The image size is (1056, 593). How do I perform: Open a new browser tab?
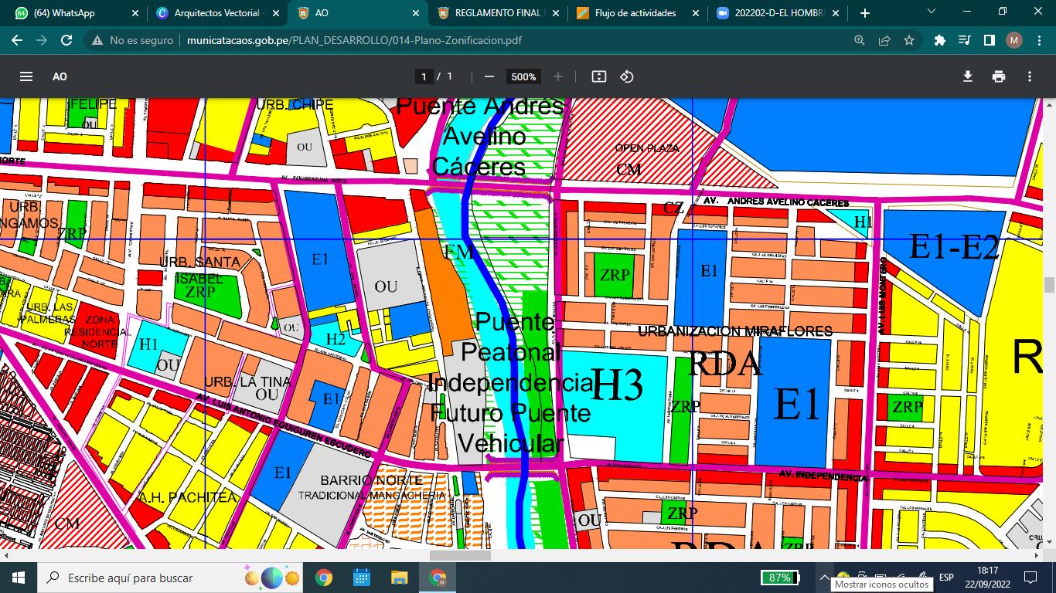coord(864,13)
